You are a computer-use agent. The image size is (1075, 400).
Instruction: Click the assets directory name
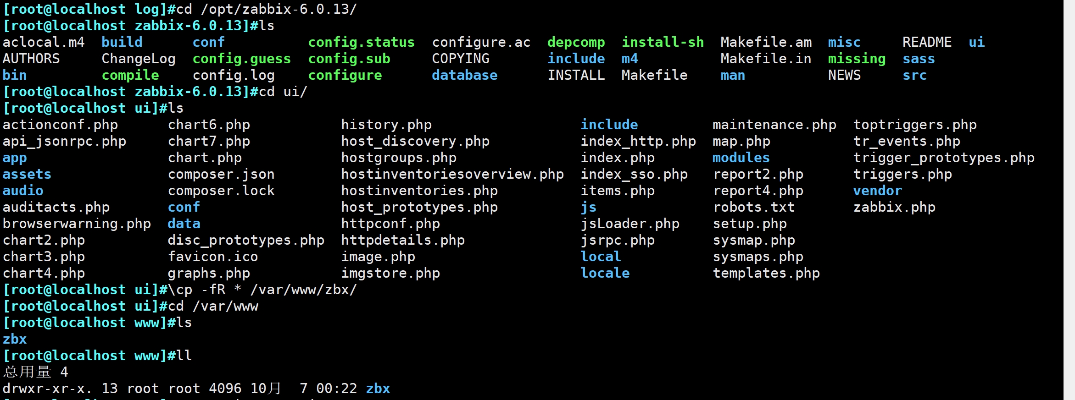(27, 174)
